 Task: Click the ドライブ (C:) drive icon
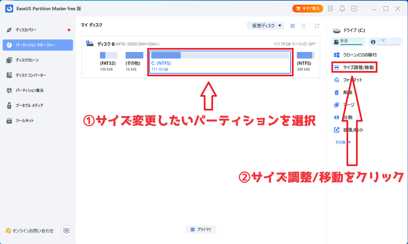[x=337, y=30]
